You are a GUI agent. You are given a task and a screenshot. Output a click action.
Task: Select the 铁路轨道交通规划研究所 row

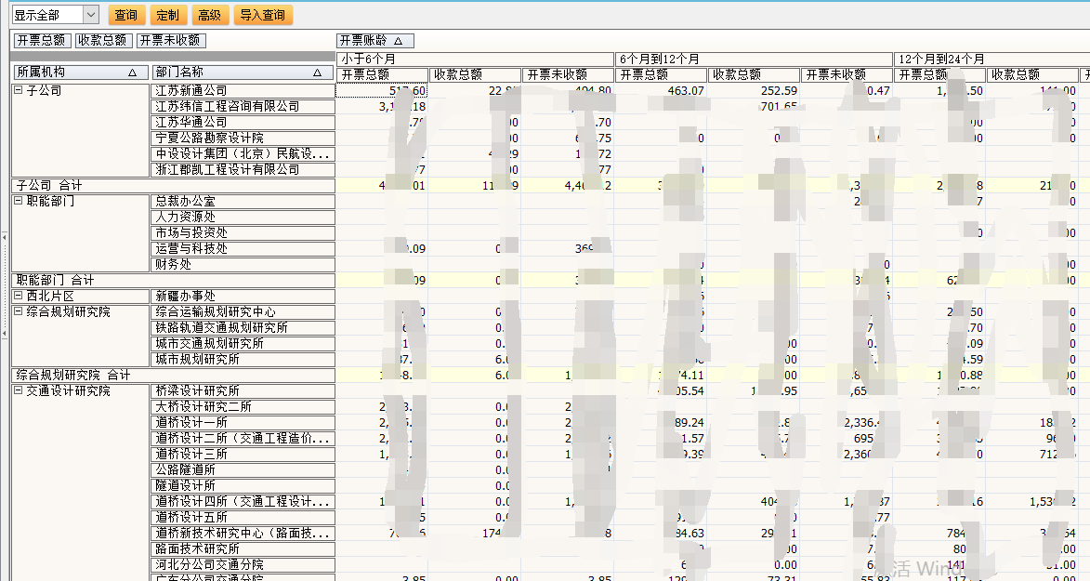243,327
